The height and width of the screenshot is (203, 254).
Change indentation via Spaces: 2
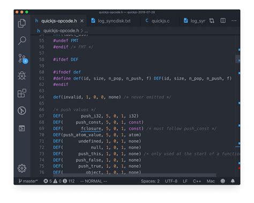[150, 181]
